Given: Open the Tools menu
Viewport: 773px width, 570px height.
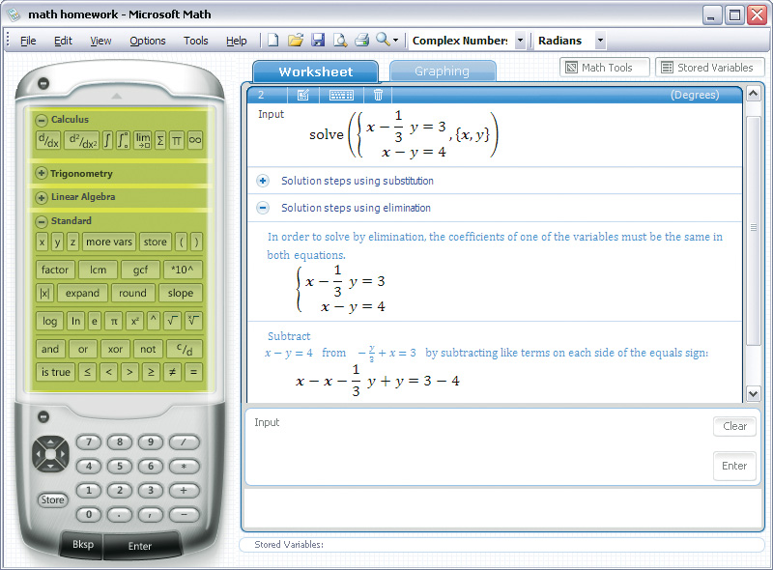Looking at the screenshot, I should click(196, 41).
